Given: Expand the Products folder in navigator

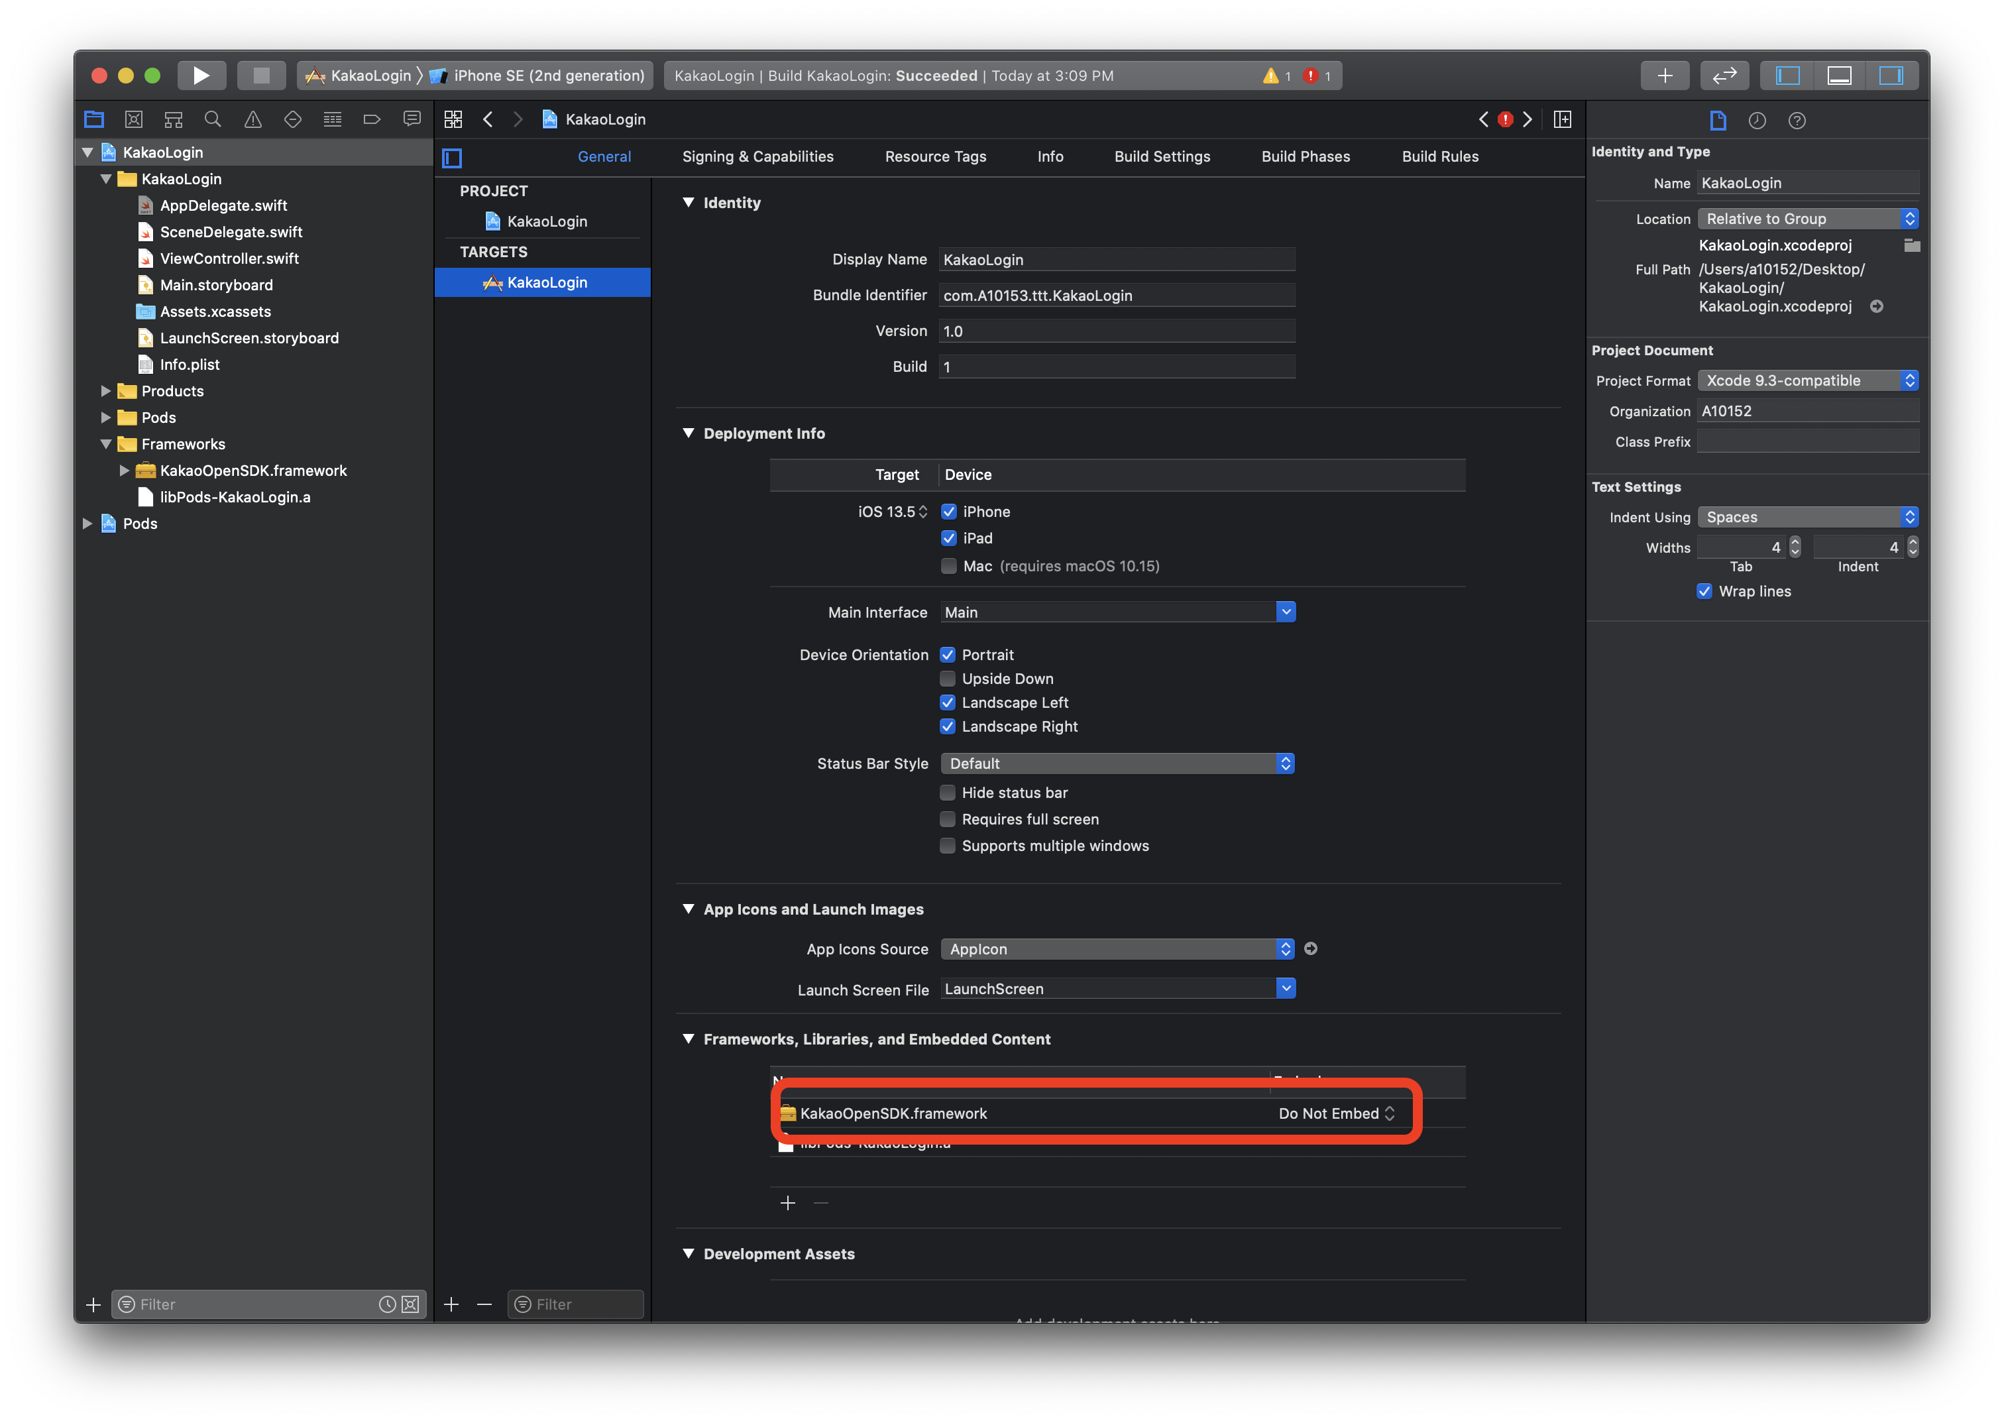Looking at the screenshot, I should click(x=106, y=391).
